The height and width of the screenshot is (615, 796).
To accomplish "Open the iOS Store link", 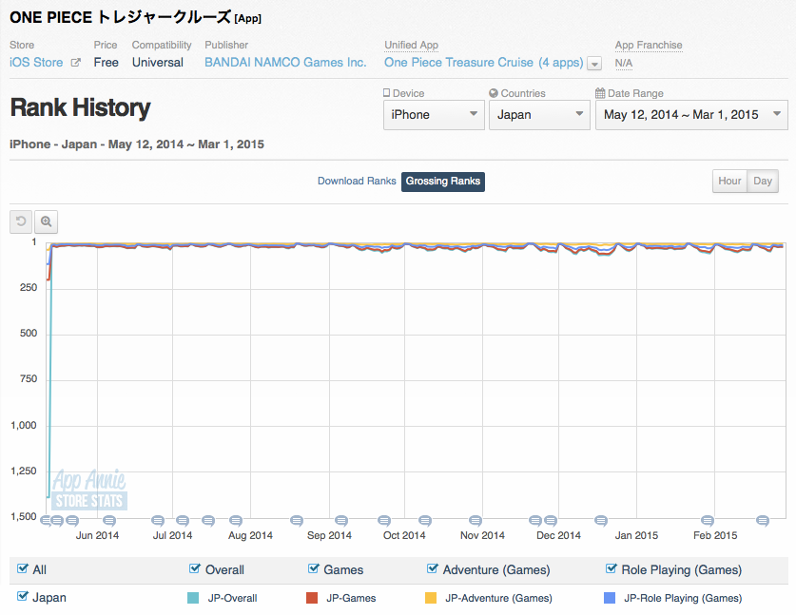I will point(36,63).
